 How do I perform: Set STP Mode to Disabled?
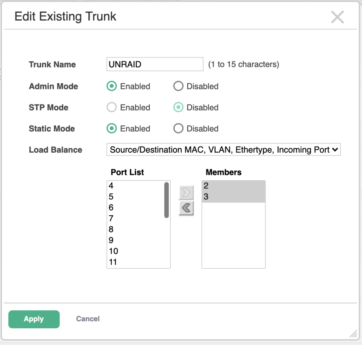pos(178,108)
